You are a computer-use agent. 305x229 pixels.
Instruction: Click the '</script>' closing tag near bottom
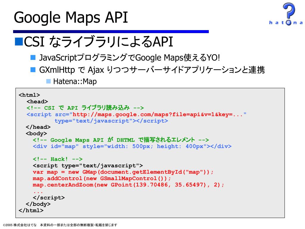click(49, 198)
